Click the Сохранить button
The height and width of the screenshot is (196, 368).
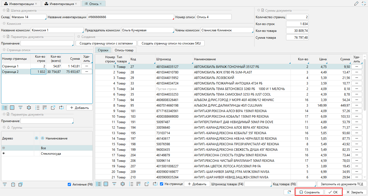309,192
